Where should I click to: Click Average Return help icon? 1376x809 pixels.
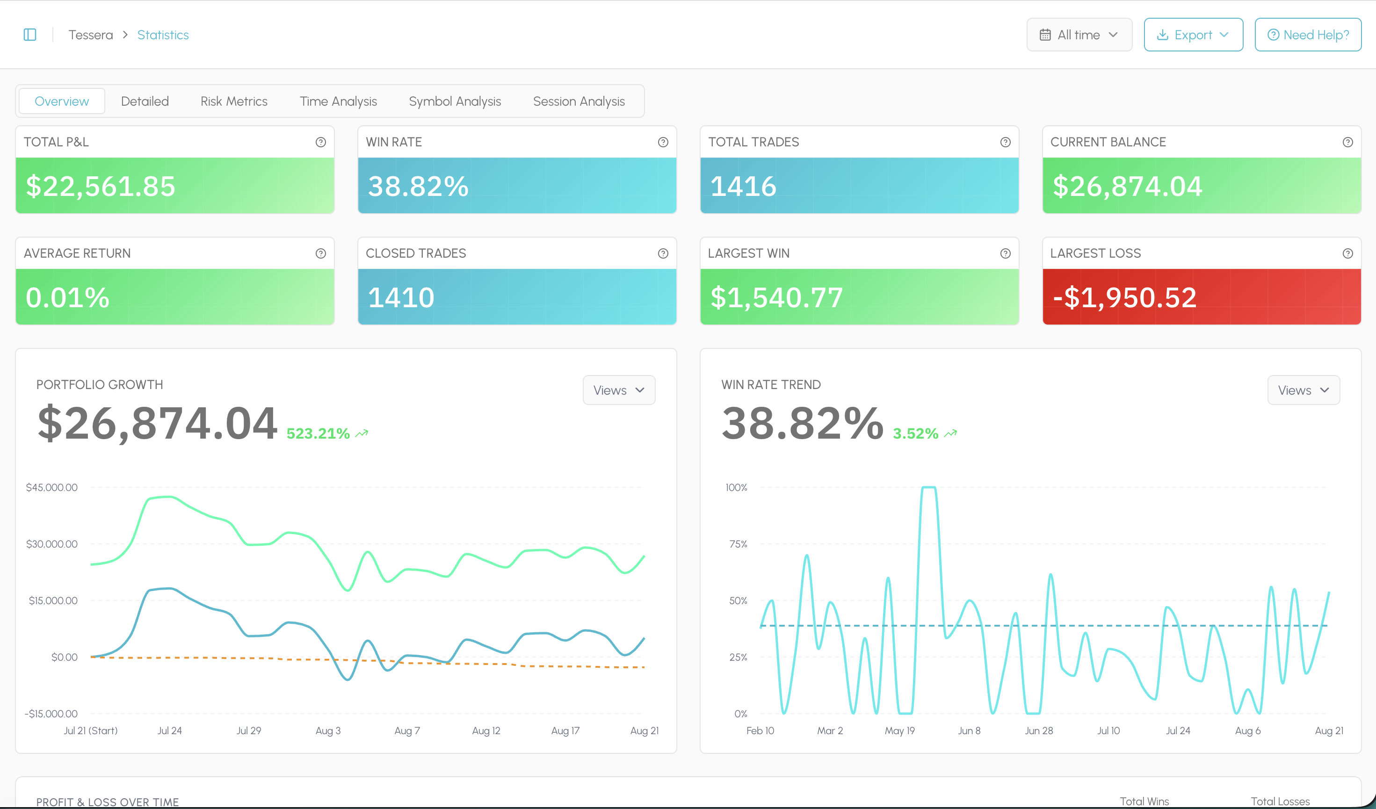[320, 253]
